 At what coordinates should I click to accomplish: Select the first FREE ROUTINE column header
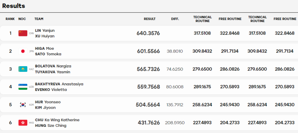click(230, 19)
